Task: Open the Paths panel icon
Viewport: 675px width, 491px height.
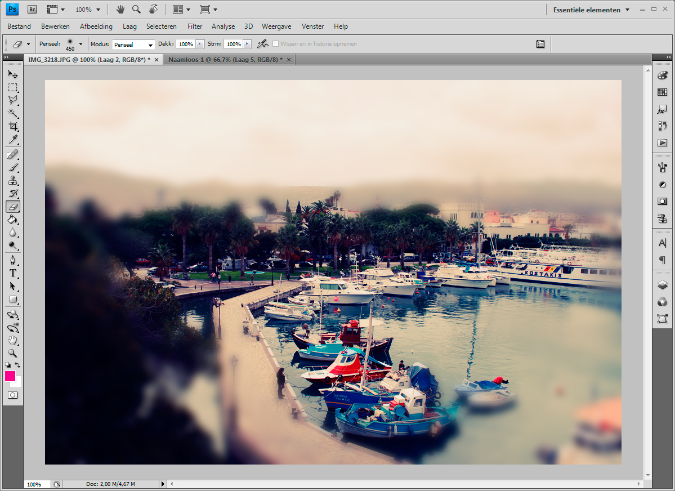Action: click(x=663, y=319)
